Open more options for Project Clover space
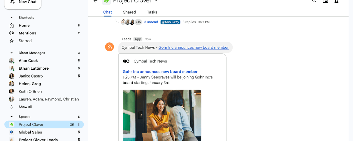This screenshot has height=141, width=353. pos(79,125)
